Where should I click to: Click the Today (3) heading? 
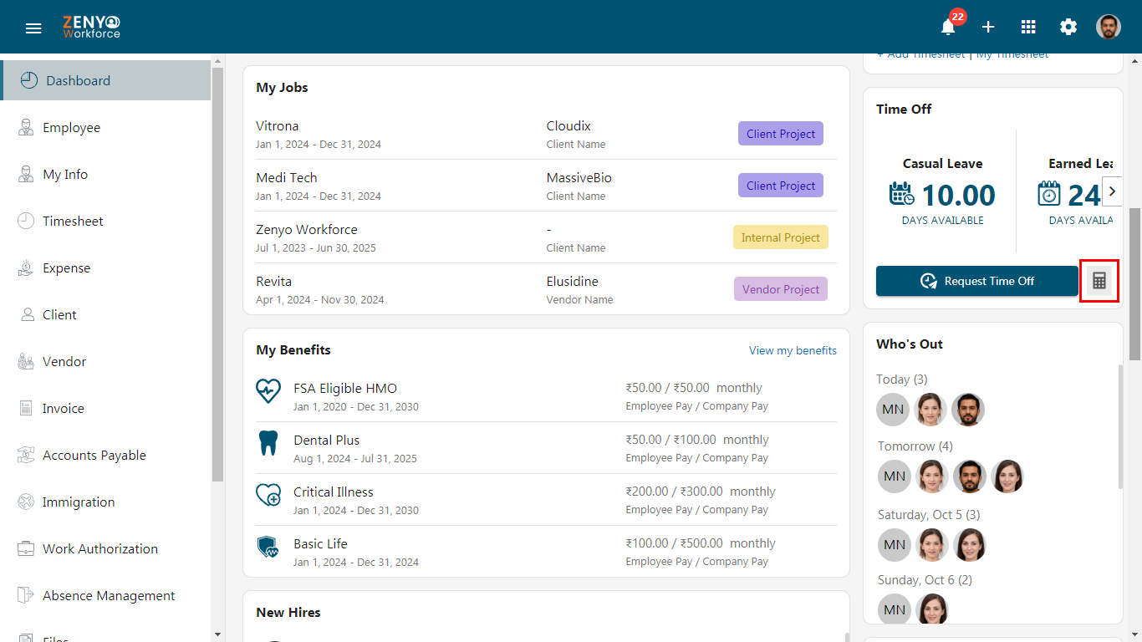pos(902,380)
